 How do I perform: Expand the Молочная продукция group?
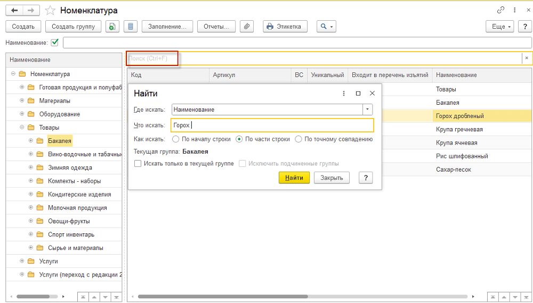(31, 208)
